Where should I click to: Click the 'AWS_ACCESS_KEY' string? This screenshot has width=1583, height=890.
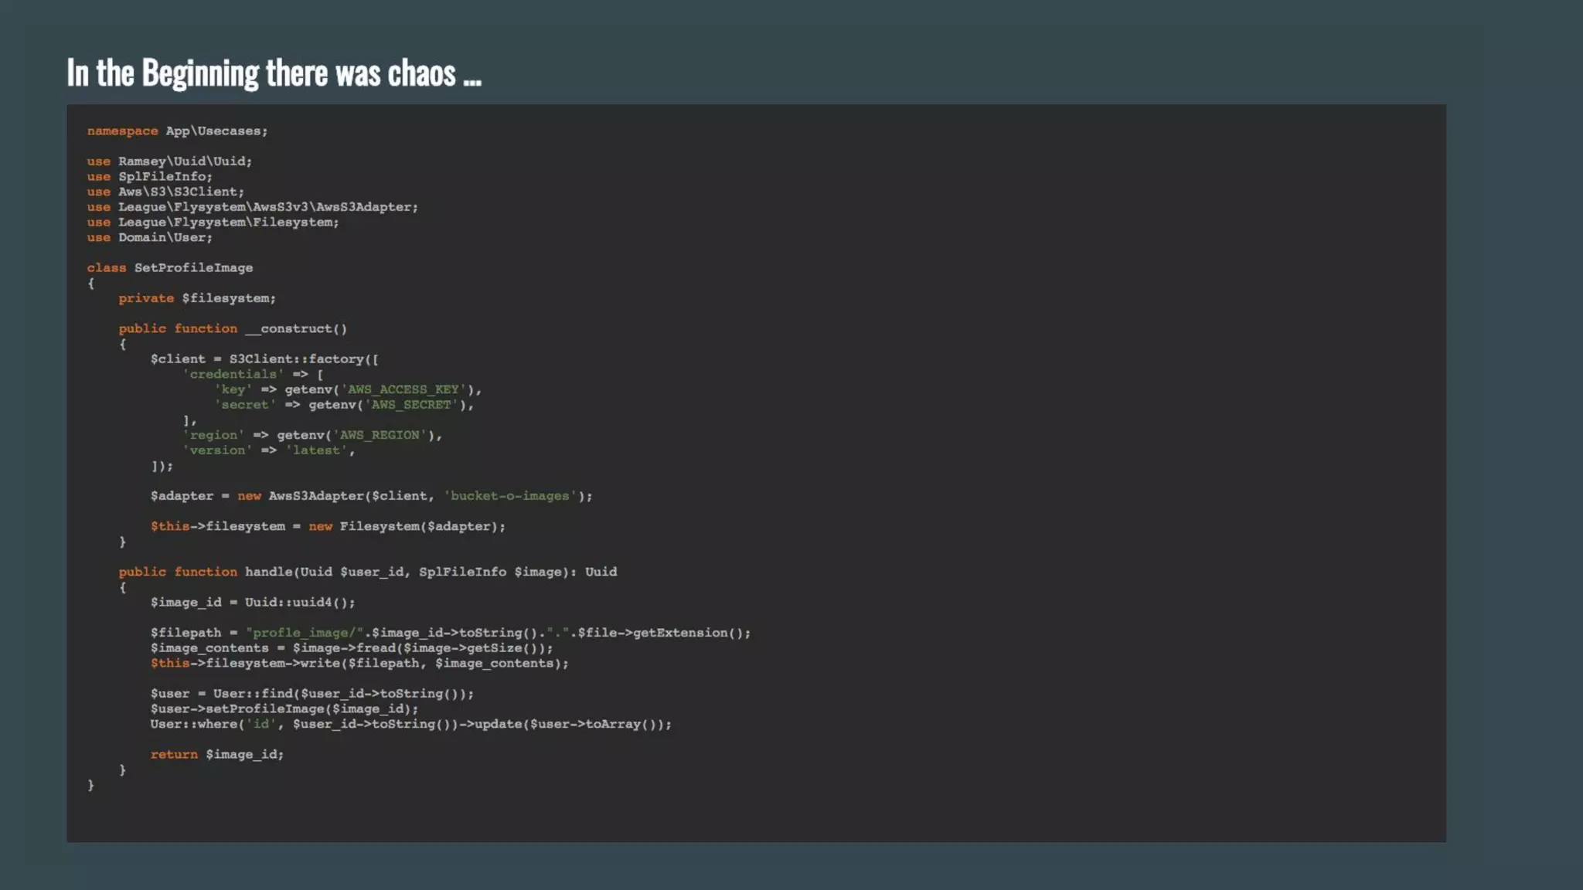pyautogui.click(x=403, y=389)
